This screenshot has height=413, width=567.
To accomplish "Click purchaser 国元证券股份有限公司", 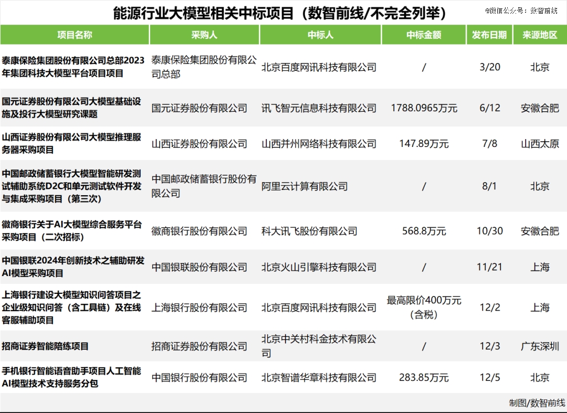I will point(199,108).
